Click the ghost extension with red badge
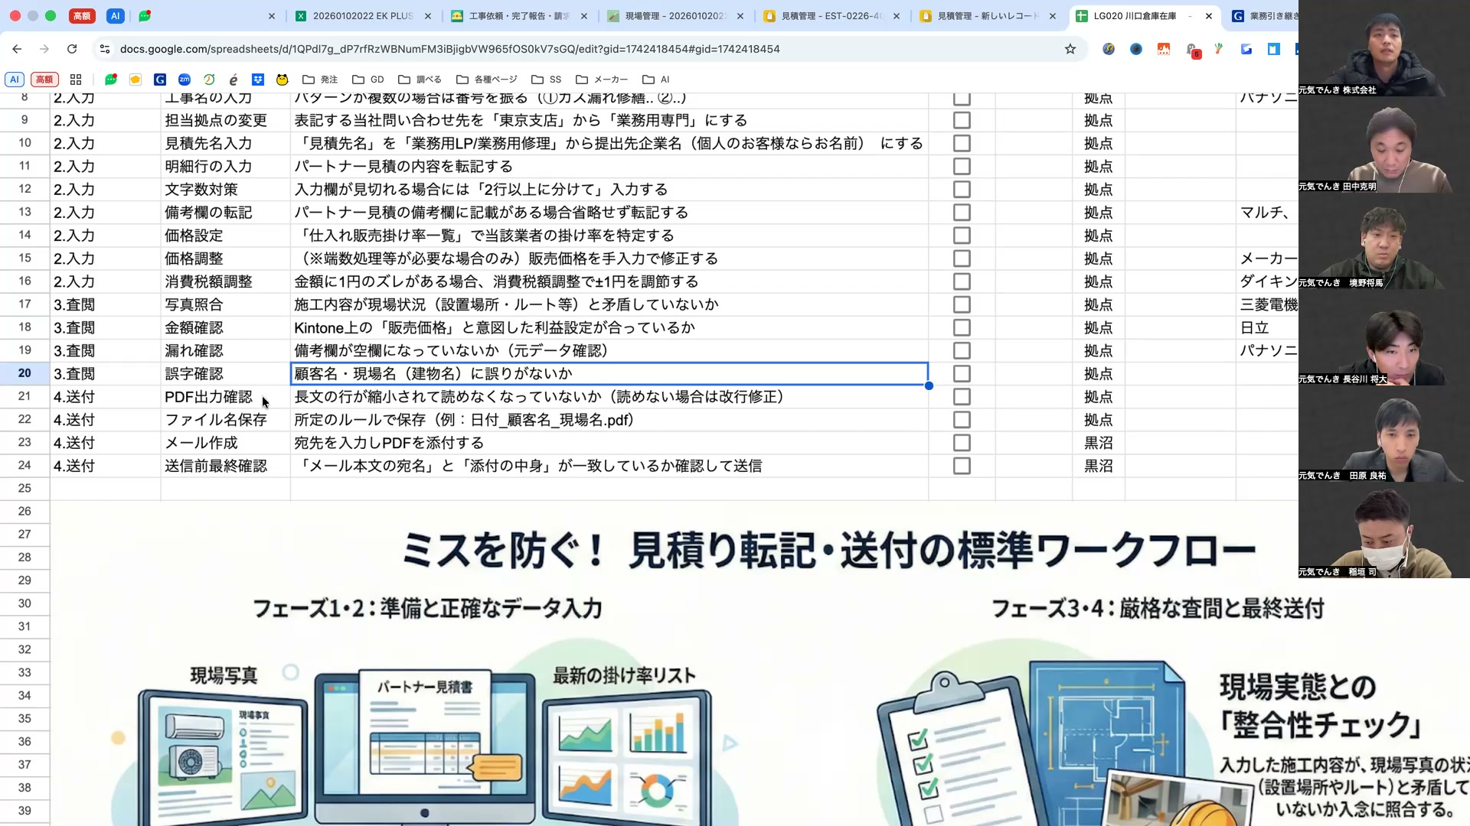The width and height of the screenshot is (1470, 826). pos(1192,50)
